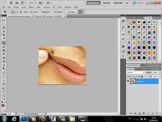Select the Horizontal Type tool
162x122 pixels.
point(4,76)
